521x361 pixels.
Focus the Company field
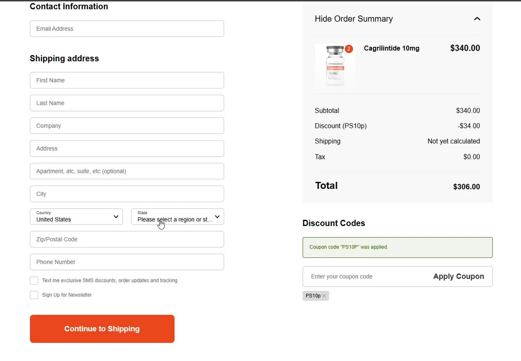coord(127,126)
